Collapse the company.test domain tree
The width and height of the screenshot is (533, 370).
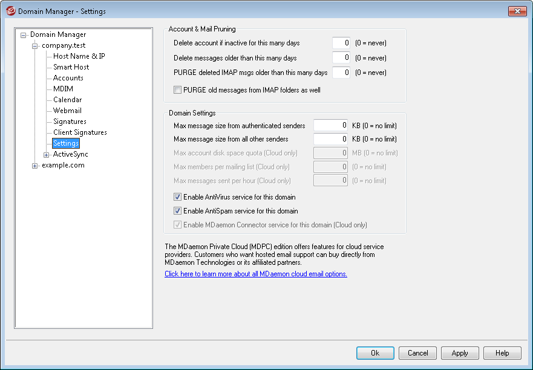tap(35, 45)
